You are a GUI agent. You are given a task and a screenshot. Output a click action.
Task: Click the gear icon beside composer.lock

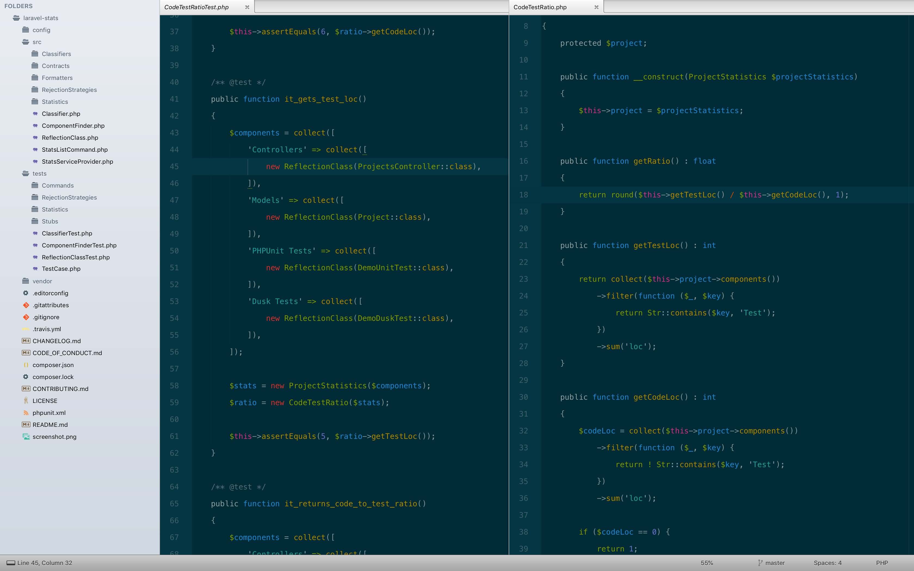[x=26, y=377]
